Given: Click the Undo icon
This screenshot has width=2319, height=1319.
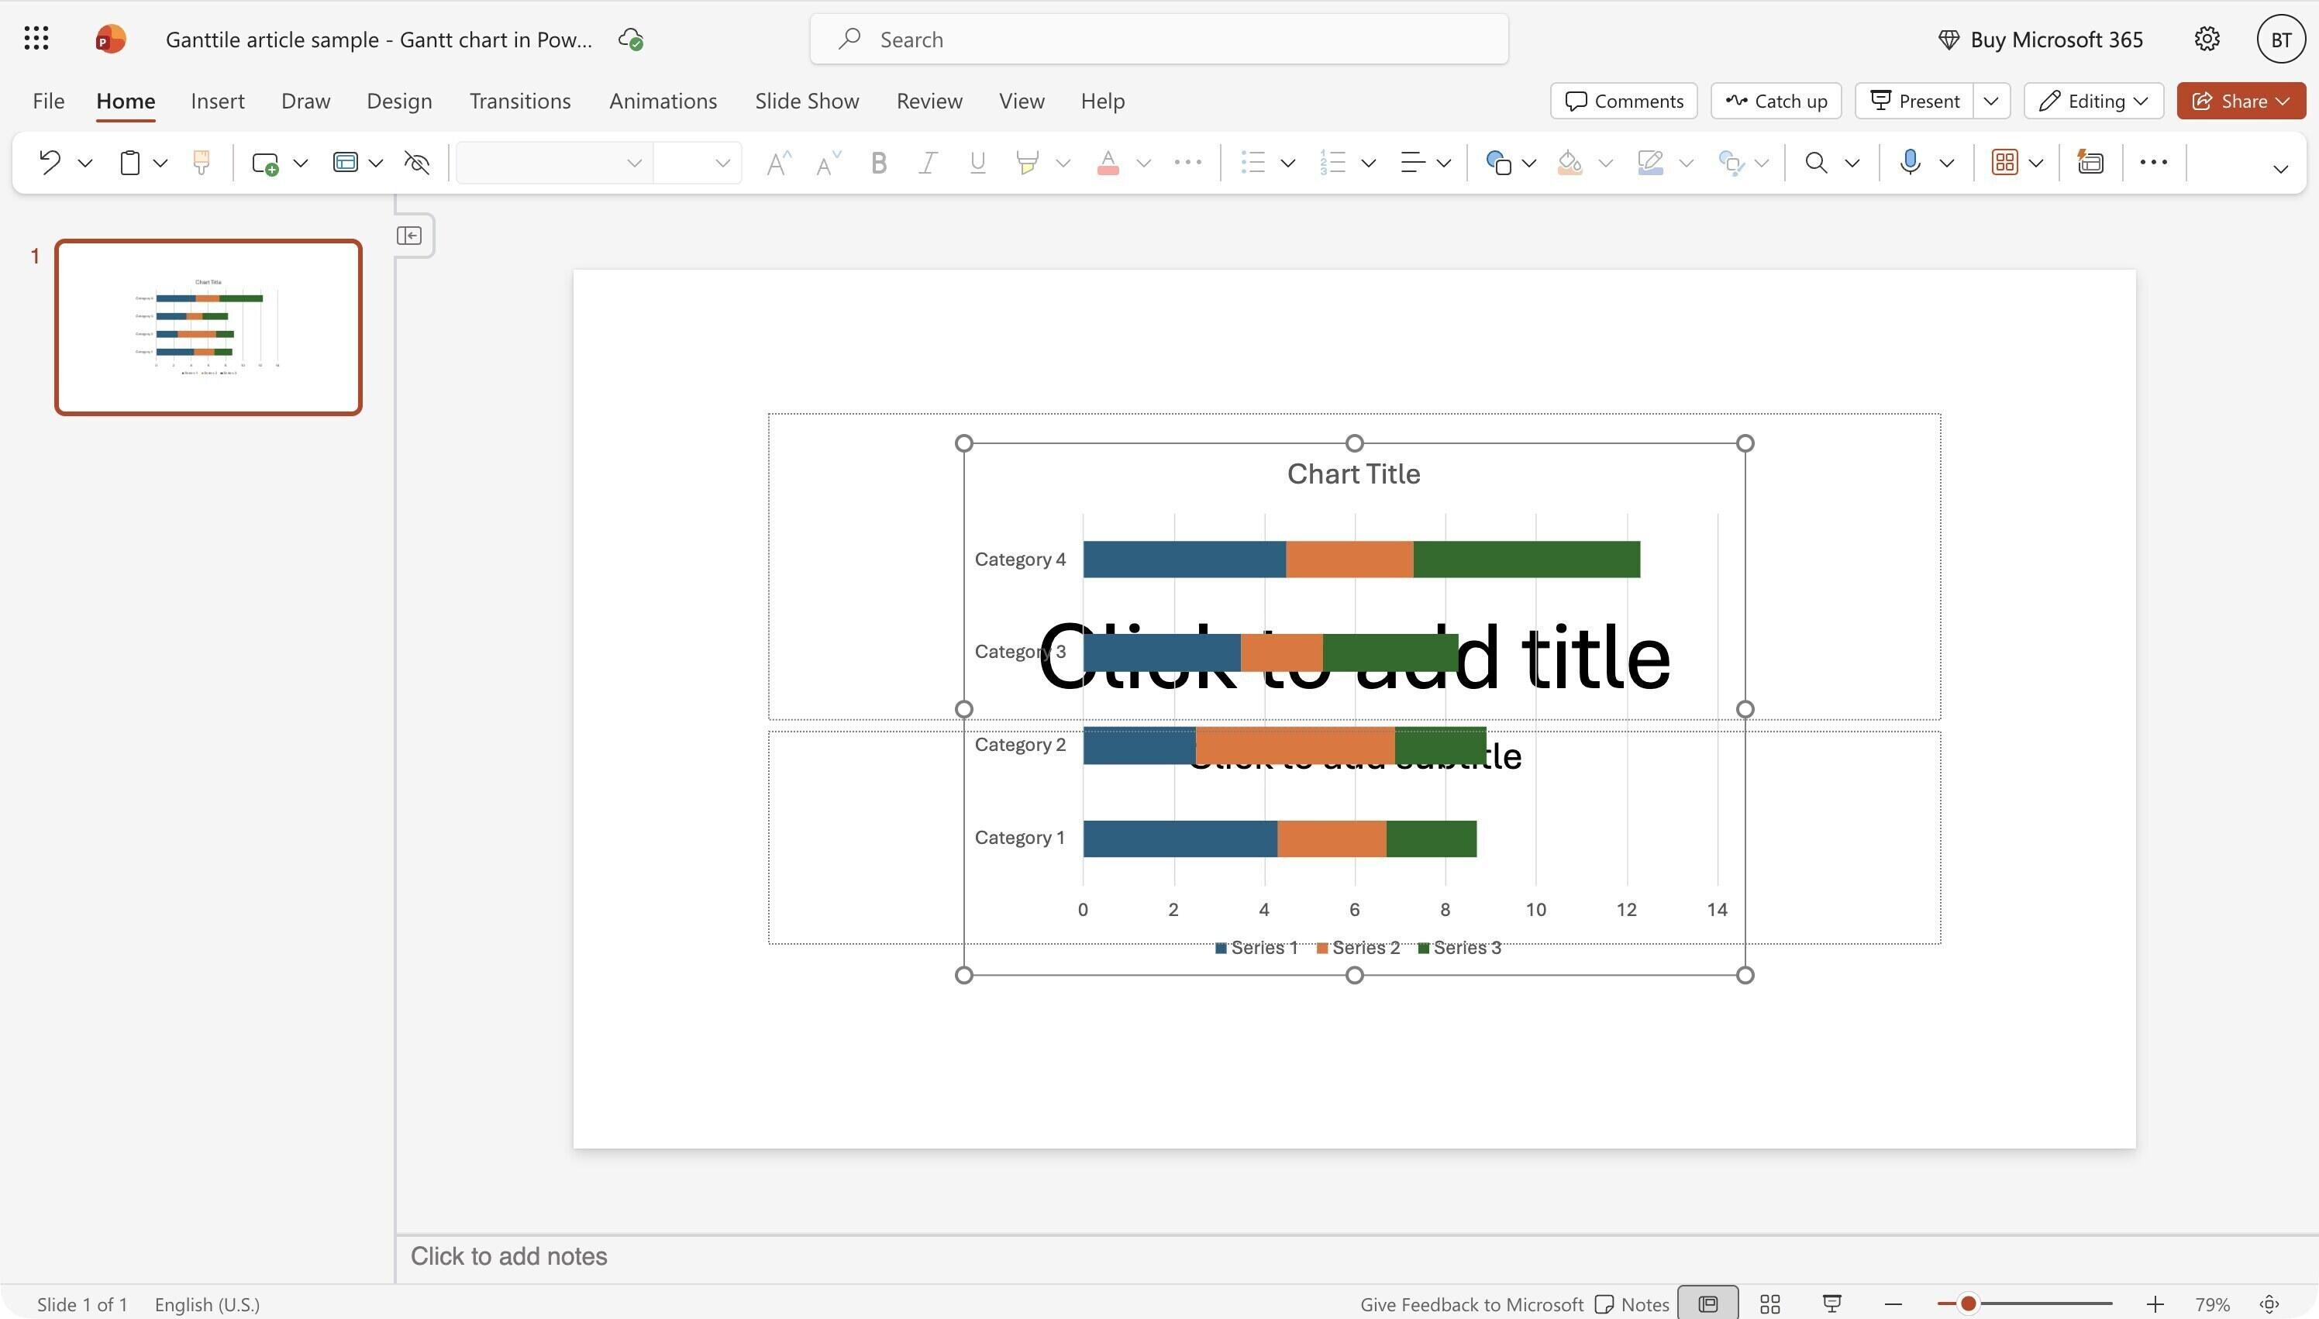Looking at the screenshot, I should pos(50,163).
